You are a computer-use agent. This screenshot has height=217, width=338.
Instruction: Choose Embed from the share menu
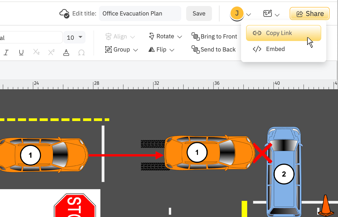tap(275, 49)
